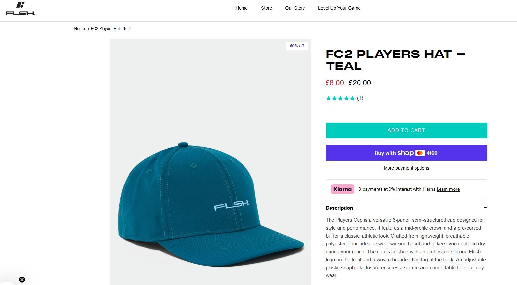Toggle the Description section heading
Viewport: 517px width, 285px height.
(339, 208)
